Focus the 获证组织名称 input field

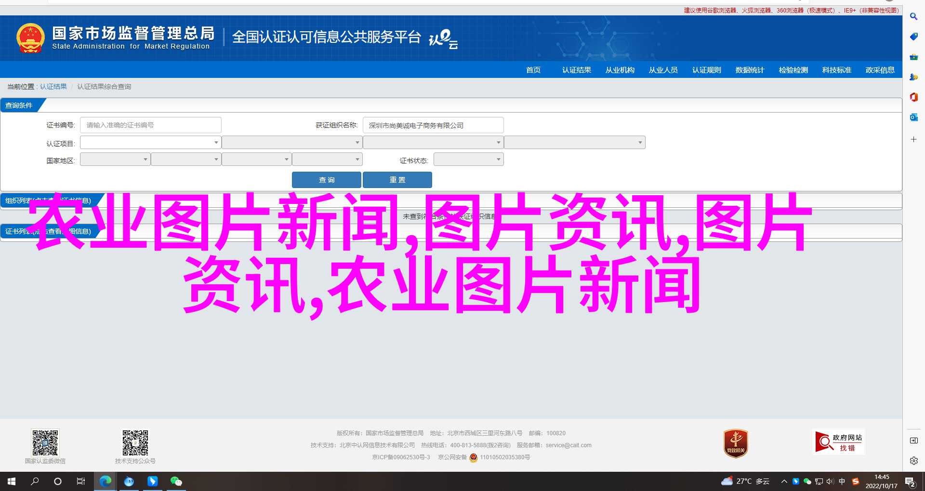click(x=433, y=125)
